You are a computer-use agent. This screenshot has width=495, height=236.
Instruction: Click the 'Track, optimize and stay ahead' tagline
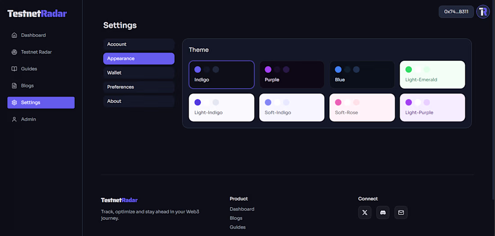(x=150, y=215)
